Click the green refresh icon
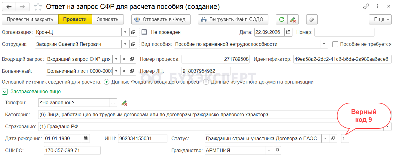This screenshot has height=156, width=394. pos(282,19)
